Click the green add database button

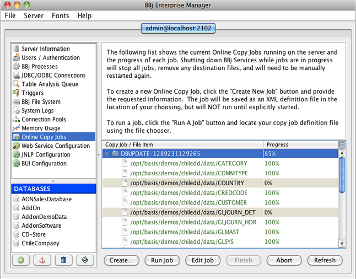(x=21, y=260)
